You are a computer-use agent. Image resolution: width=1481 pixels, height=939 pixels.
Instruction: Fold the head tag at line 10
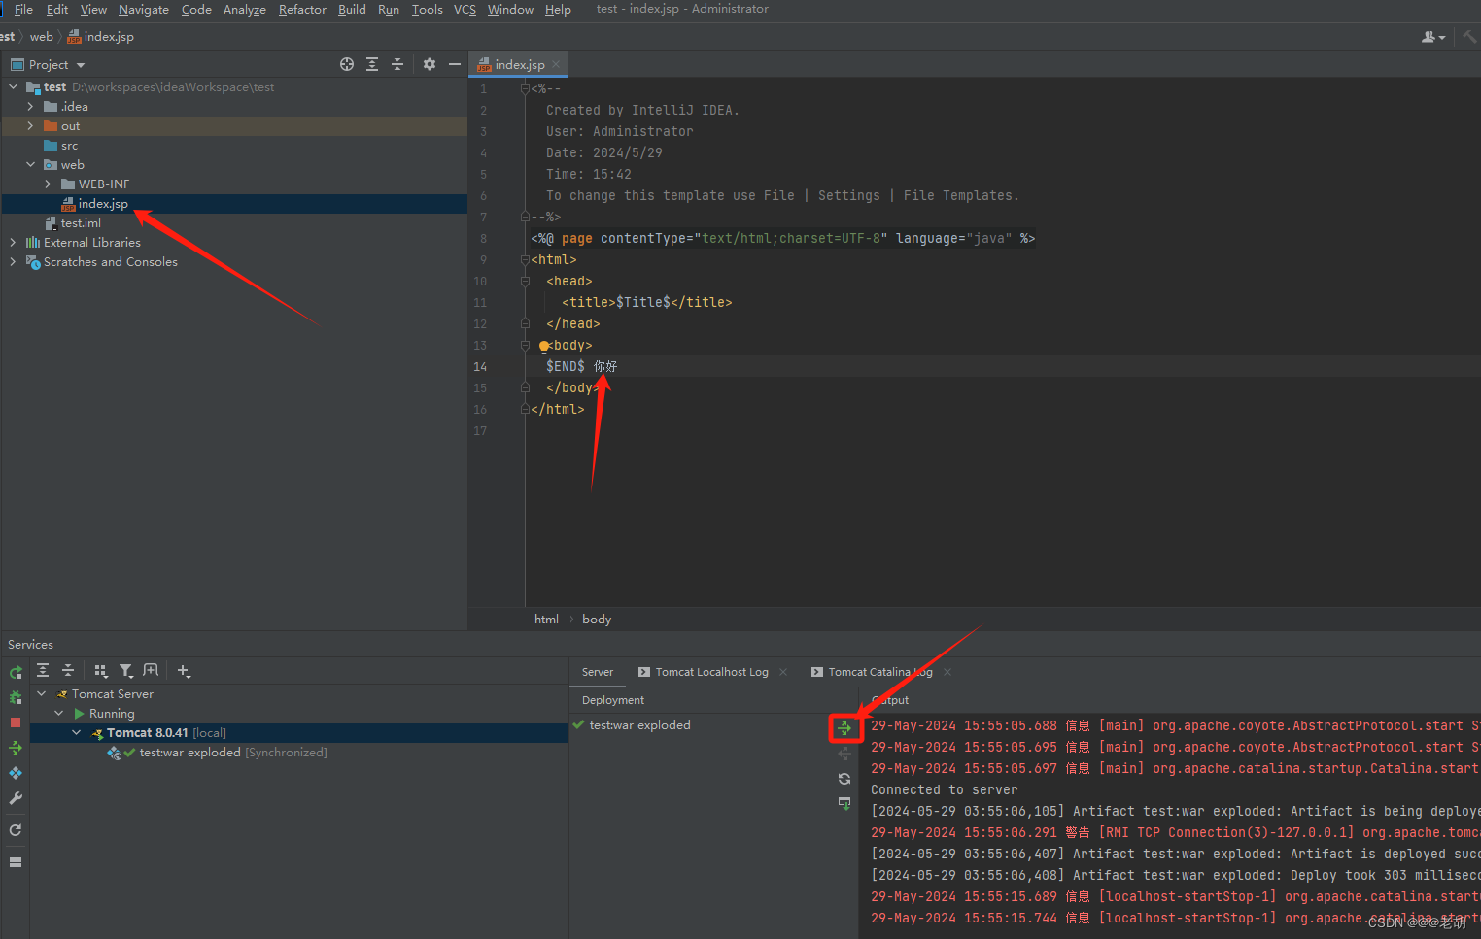click(x=525, y=281)
